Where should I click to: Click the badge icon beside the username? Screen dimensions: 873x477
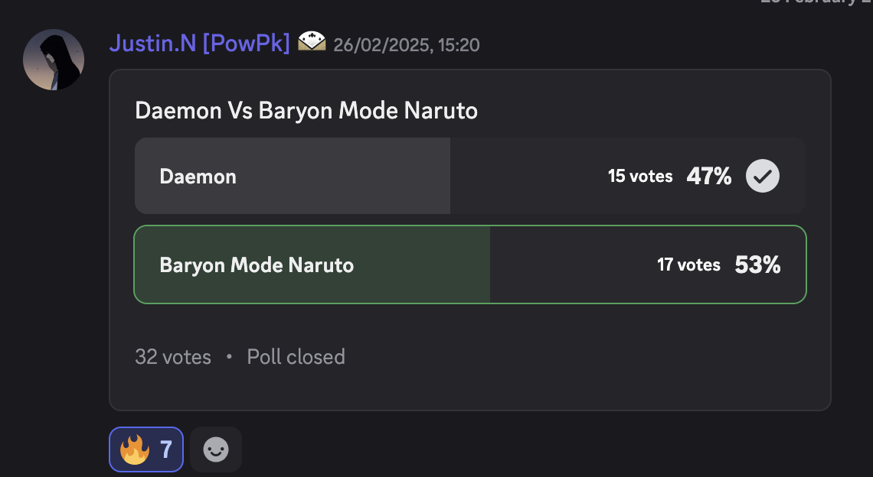click(312, 41)
